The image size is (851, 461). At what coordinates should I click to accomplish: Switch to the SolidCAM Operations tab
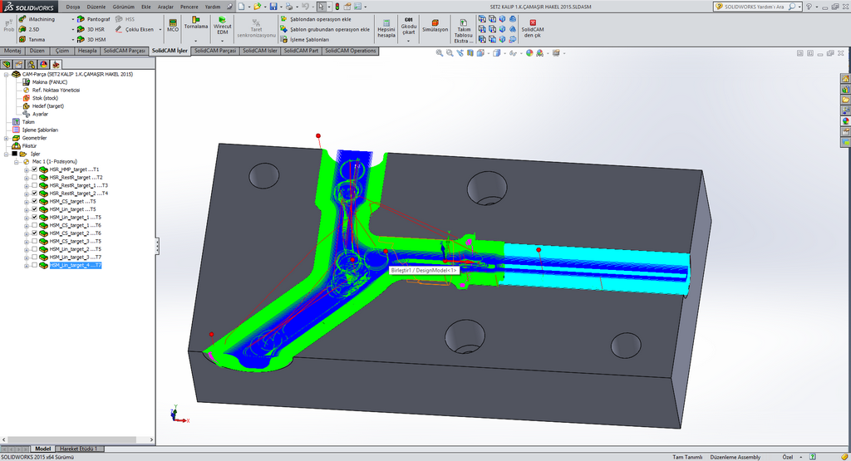point(350,51)
